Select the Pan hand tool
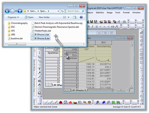This screenshot has height=113, width=149. 39,85
